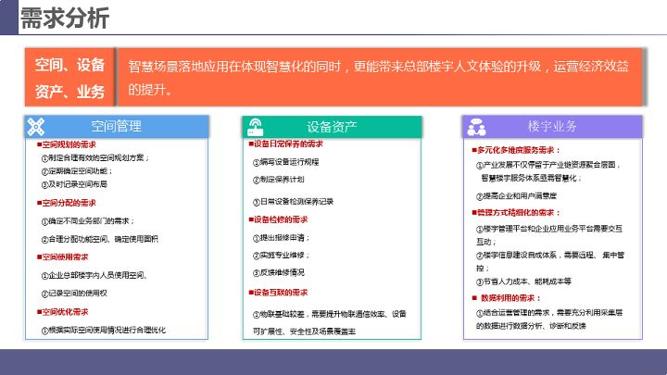The image size is (667, 375).
Task: Select the heading 空间优化需求
Action: 63,312
